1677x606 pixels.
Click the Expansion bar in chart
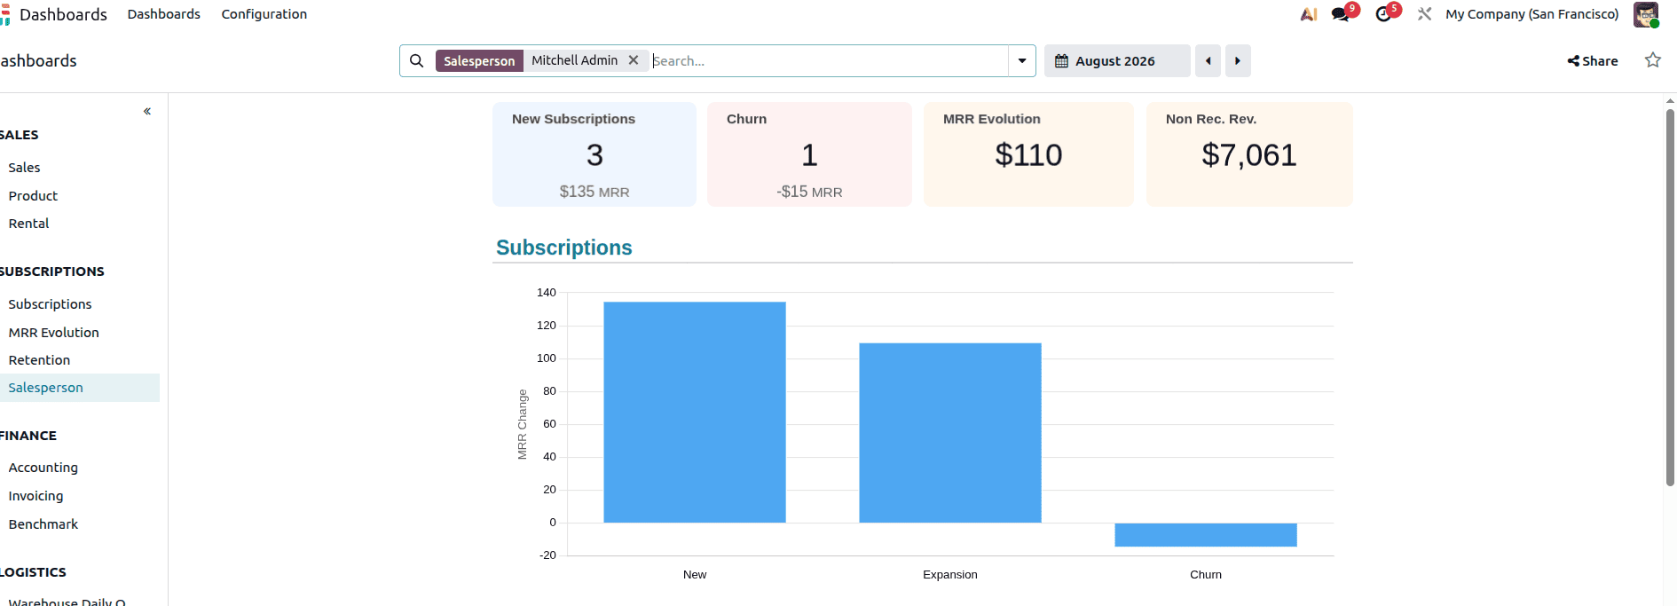point(950,433)
